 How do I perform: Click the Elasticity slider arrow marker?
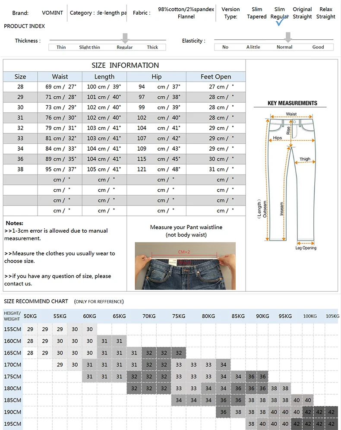(288, 37)
